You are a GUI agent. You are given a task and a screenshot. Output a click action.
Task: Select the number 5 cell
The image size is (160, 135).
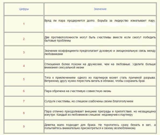(24, 79)
